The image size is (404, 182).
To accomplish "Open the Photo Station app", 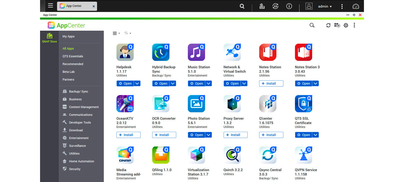I will pos(197,135).
